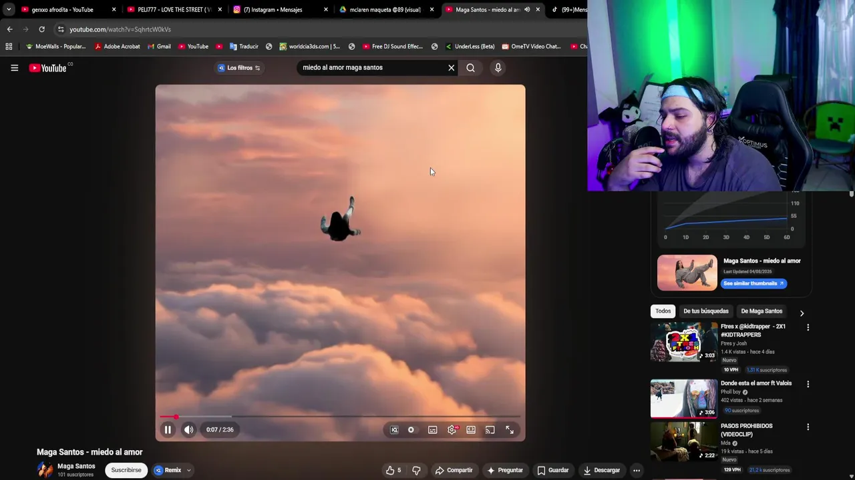Clear the search query text
The width and height of the screenshot is (855, 480).
[452, 67]
